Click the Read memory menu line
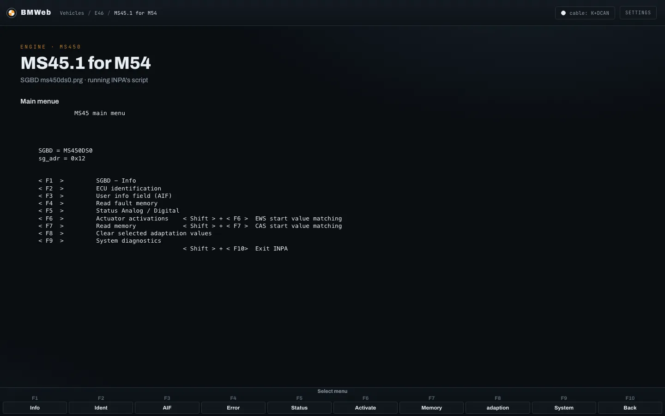The height and width of the screenshot is (416, 665). coord(116,226)
